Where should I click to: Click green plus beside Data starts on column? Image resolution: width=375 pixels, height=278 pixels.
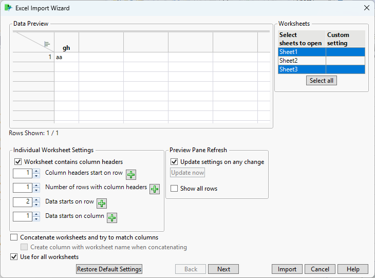(x=111, y=217)
